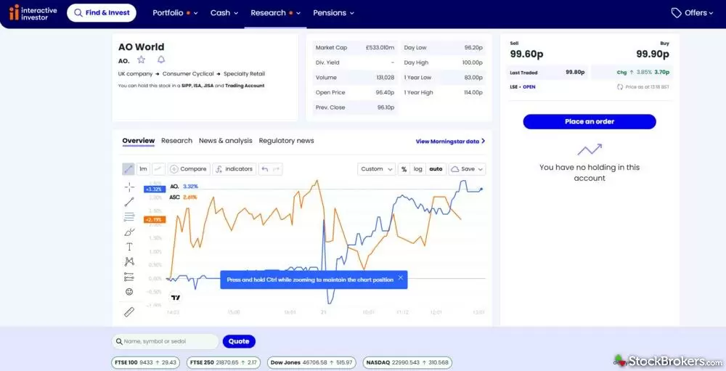Switch to Regulatory news tab
Image resolution: width=726 pixels, height=371 pixels.
(x=286, y=141)
